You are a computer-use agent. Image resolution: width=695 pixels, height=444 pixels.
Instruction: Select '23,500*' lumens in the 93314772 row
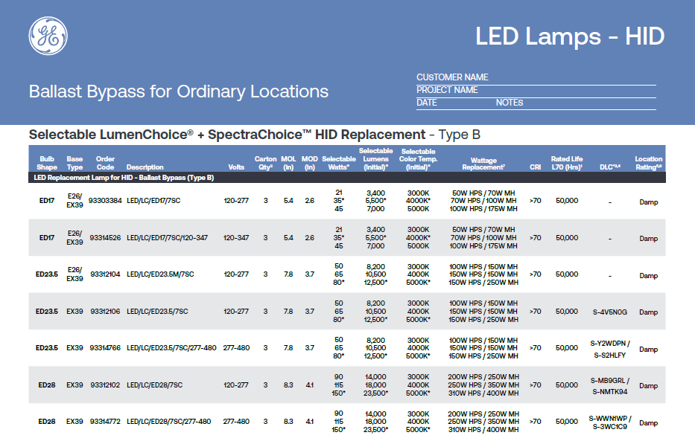tap(376, 429)
